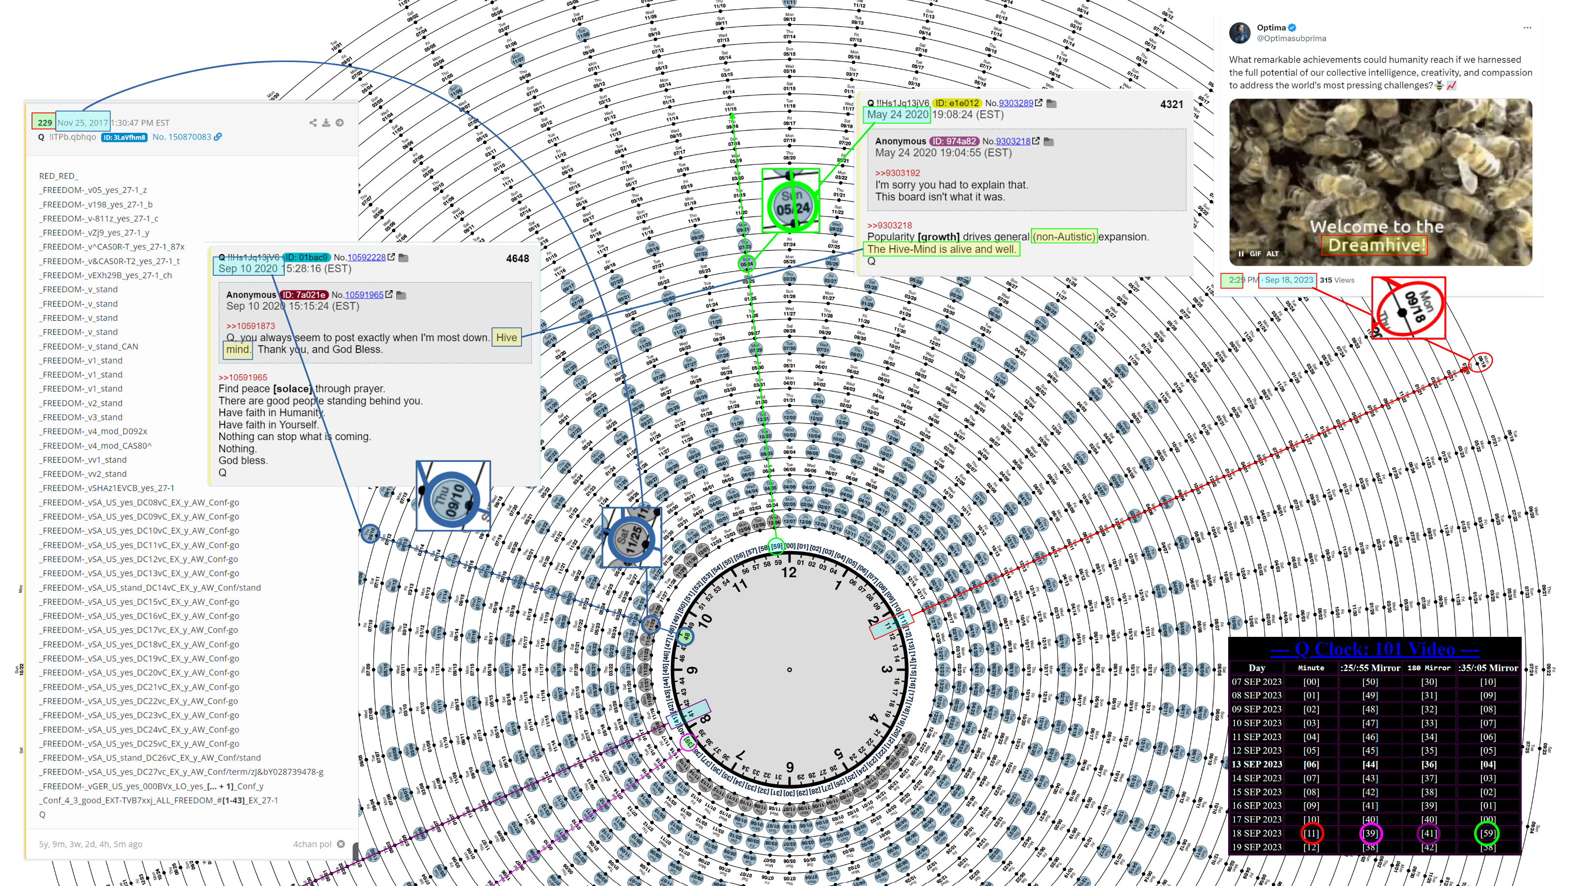Viewport: 1576px width, 886px height.
Task: Click ALT badge on GIF
Action: pos(1272,254)
